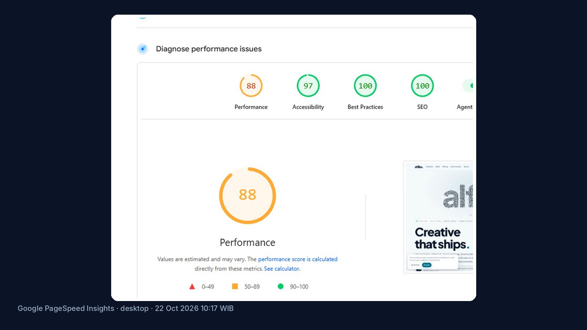The width and height of the screenshot is (587, 330).
Task: Click the '50–89' range label
Action: 252,287
